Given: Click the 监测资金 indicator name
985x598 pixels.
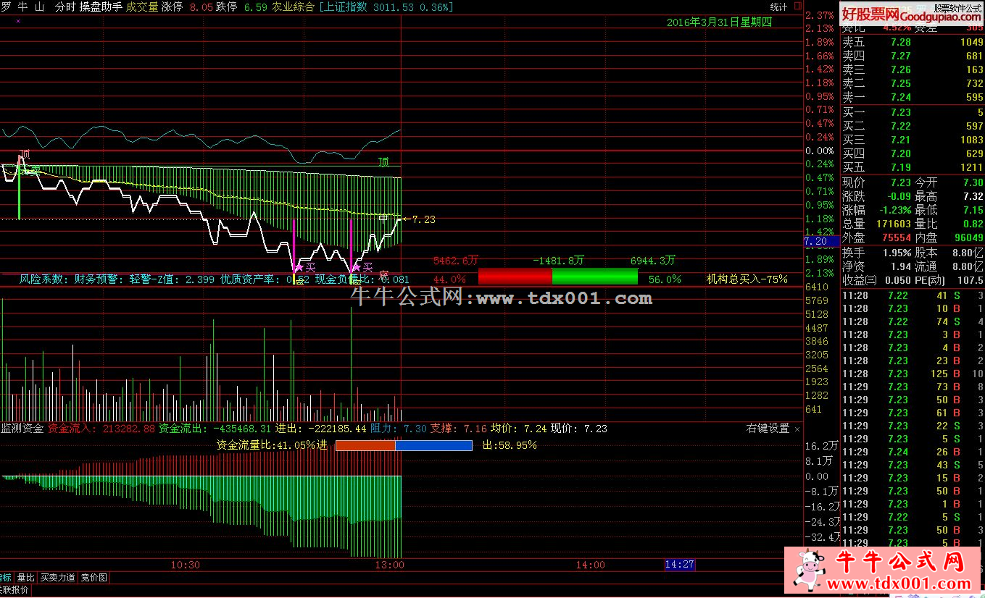Looking at the screenshot, I should pyautogui.click(x=22, y=429).
